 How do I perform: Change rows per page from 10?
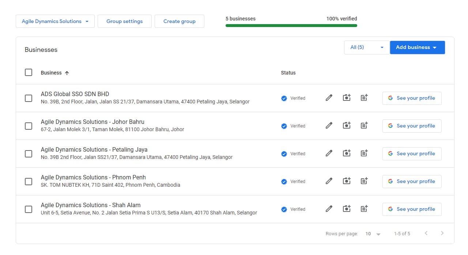(373, 234)
